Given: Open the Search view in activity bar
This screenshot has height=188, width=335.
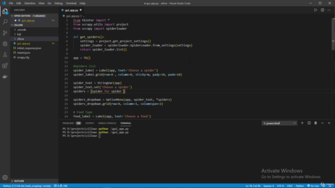Looking at the screenshot, I should (5, 22).
